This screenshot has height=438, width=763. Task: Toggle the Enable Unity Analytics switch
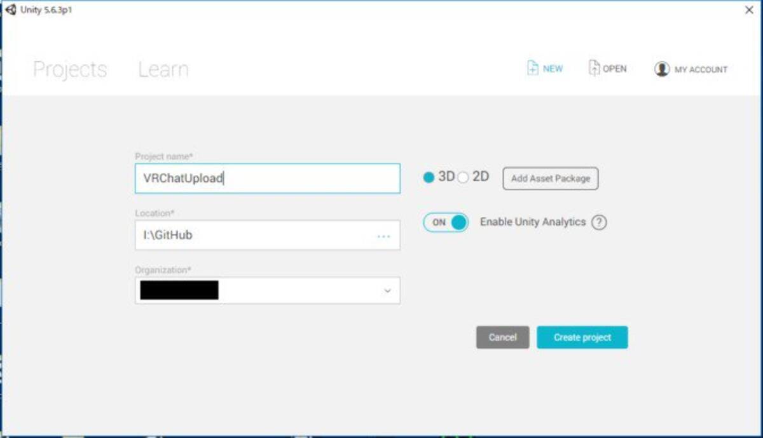pyautogui.click(x=446, y=222)
